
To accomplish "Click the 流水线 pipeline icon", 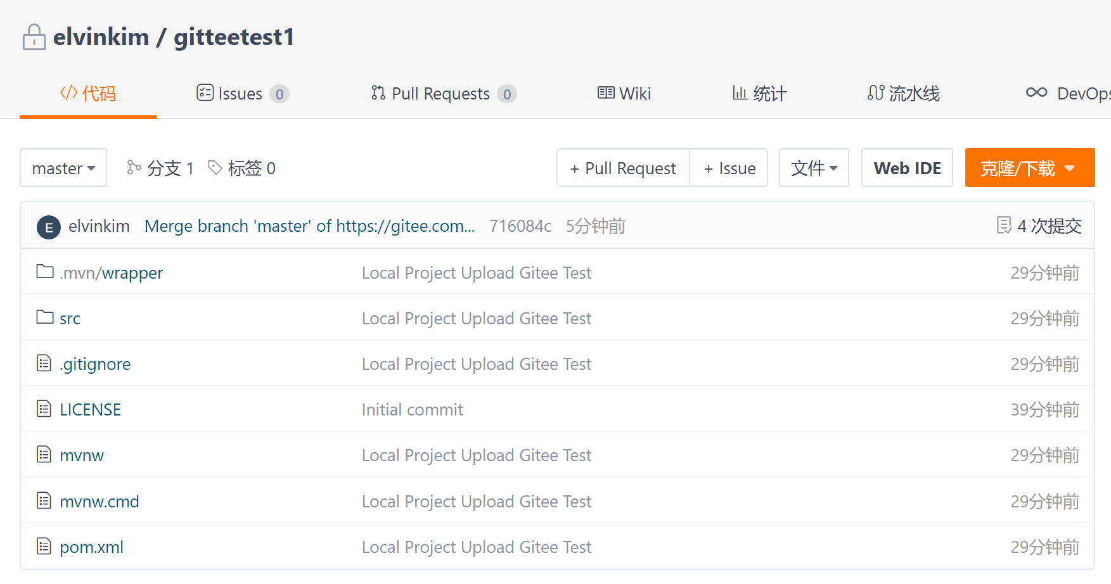I will (x=876, y=93).
